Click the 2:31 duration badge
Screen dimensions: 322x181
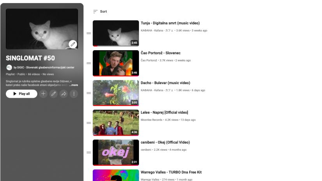[x=134, y=162]
